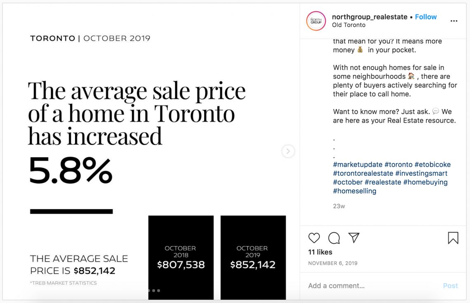Open the #etobicoke hashtag
This screenshot has height=303, width=470.
point(432,165)
